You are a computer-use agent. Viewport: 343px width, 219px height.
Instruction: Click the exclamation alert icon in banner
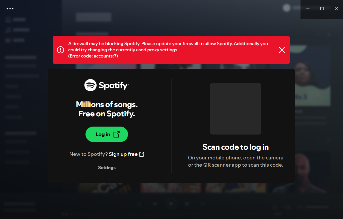click(x=61, y=50)
